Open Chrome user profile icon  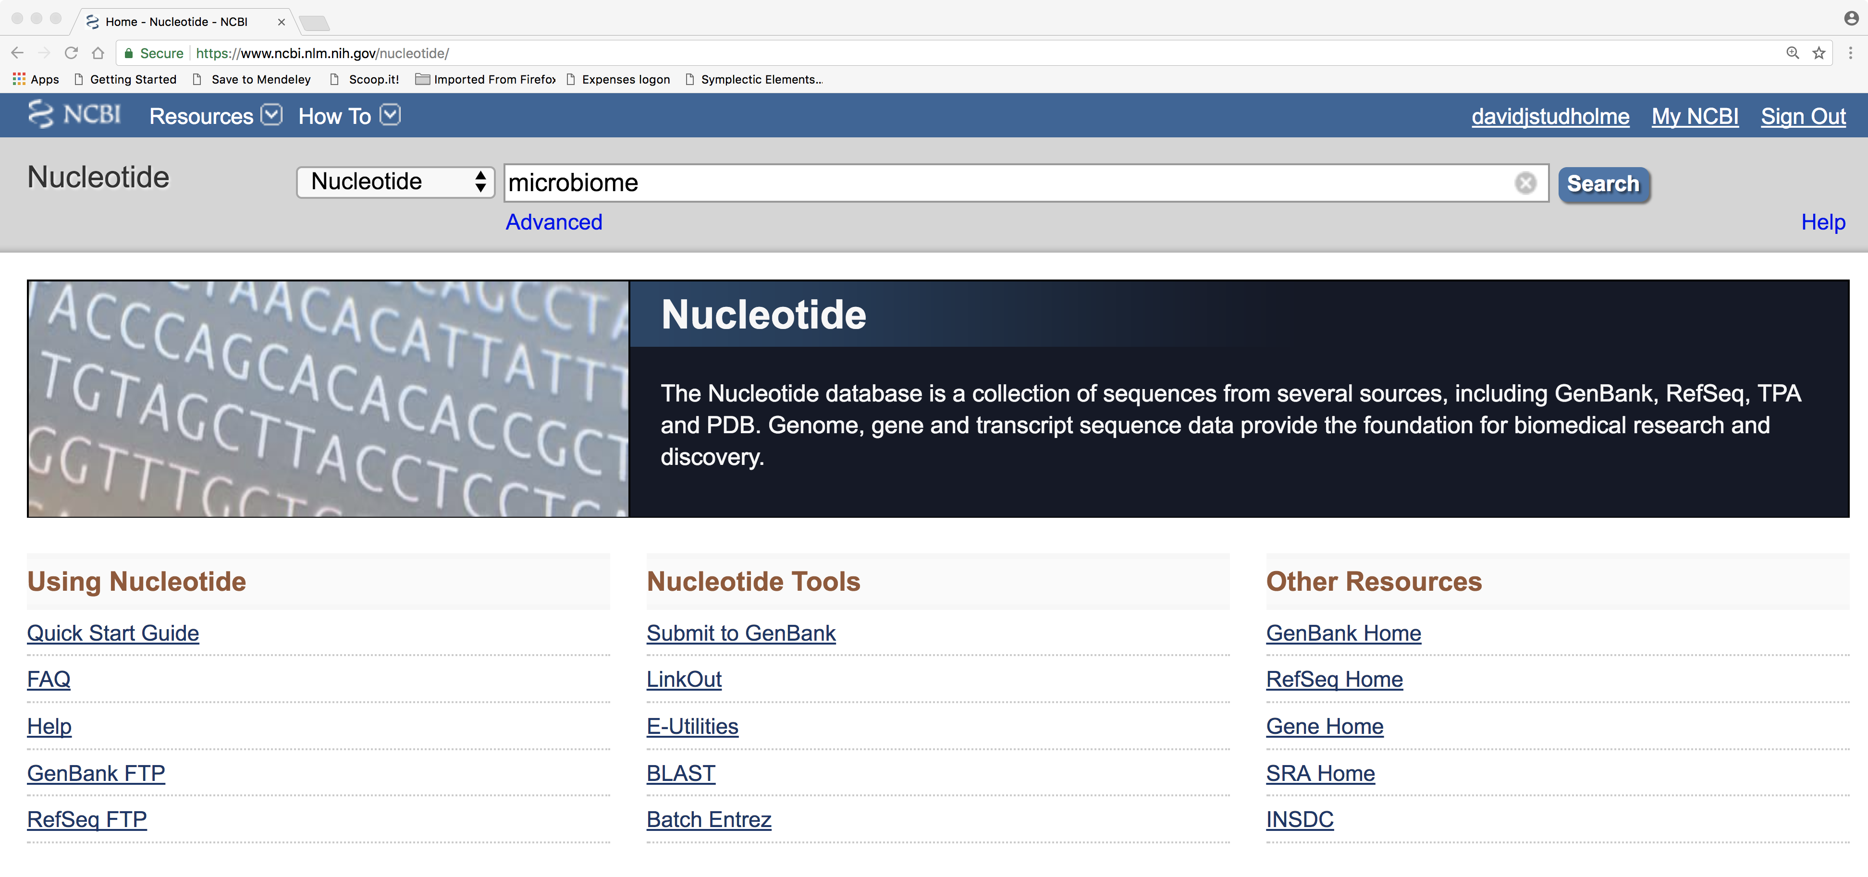(1851, 18)
